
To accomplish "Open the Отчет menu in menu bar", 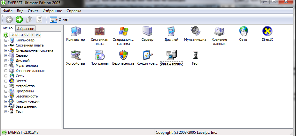I will [33, 11].
